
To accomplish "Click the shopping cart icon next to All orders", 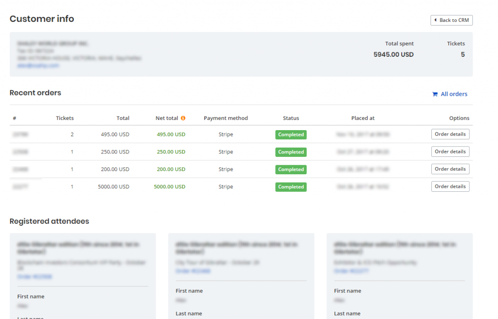I will (x=435, y=94).
